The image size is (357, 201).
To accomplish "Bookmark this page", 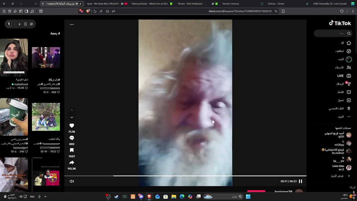I will coord(283,11).
